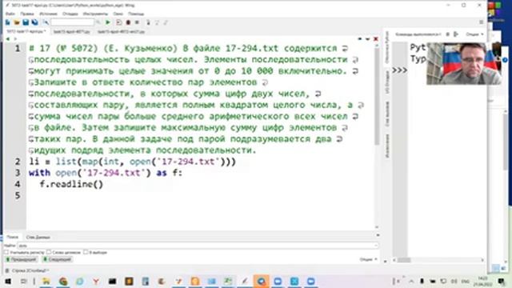
Task: Switch to the second editor file tab
Action: 71,32
